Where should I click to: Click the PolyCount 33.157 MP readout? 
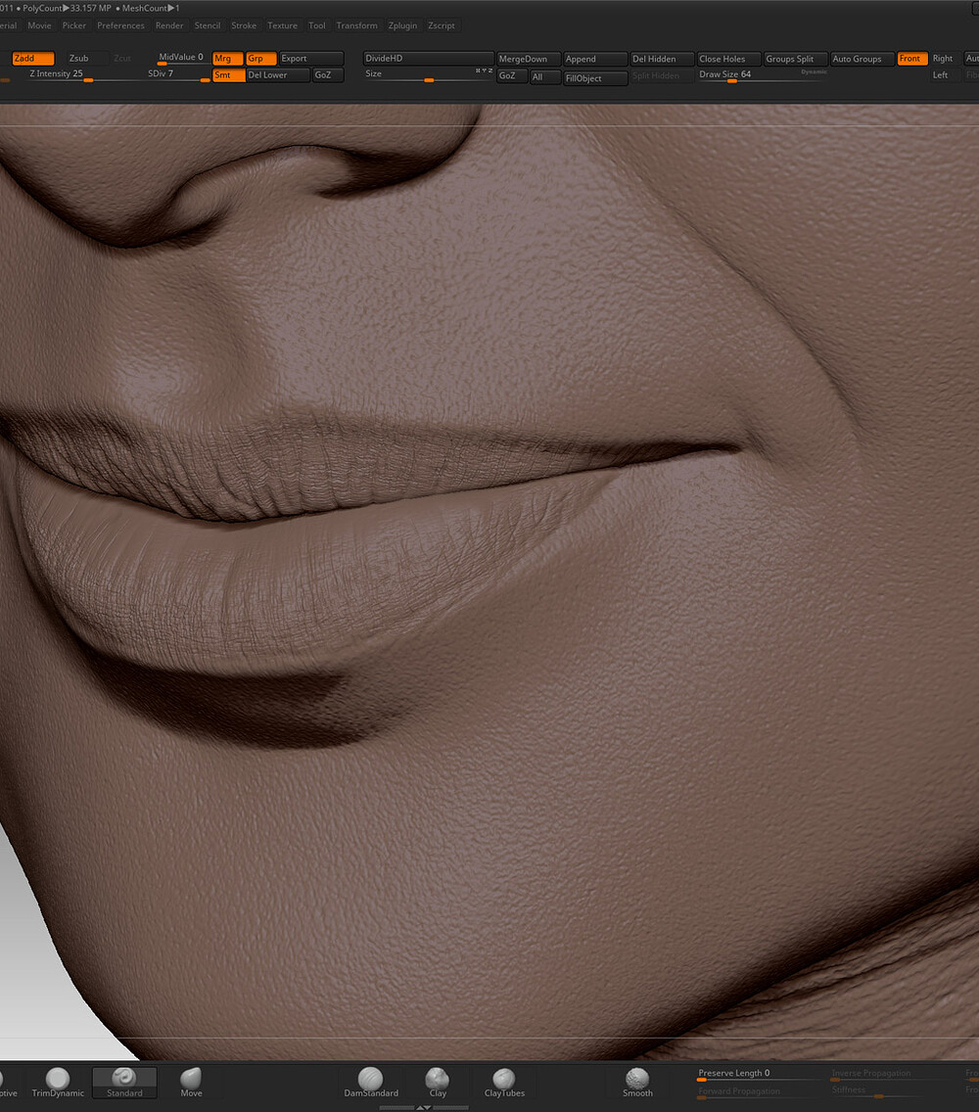[67, 8]
